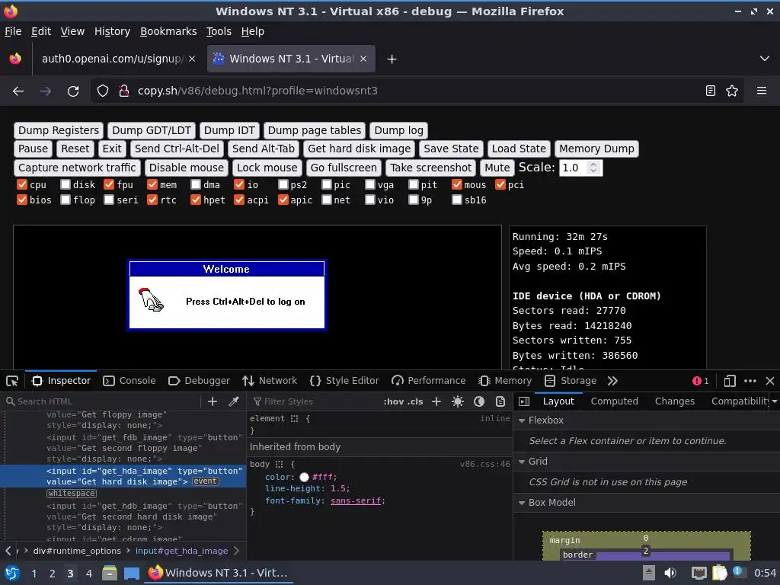This screenshot has height=585, width=780.
Task: Click the show desktop taskbar icon
Action: point(131,573)
